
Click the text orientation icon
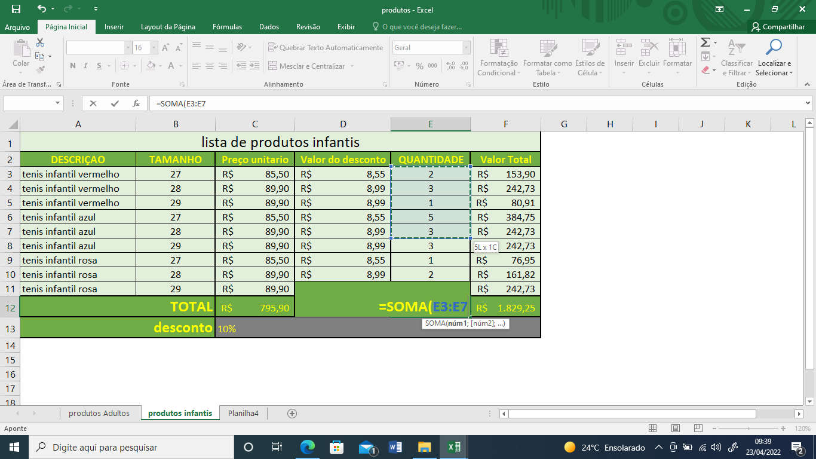click(x=241, y=48)
